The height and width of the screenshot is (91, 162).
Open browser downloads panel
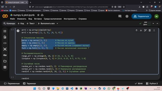pyautogui.click(x=139, y=7)
